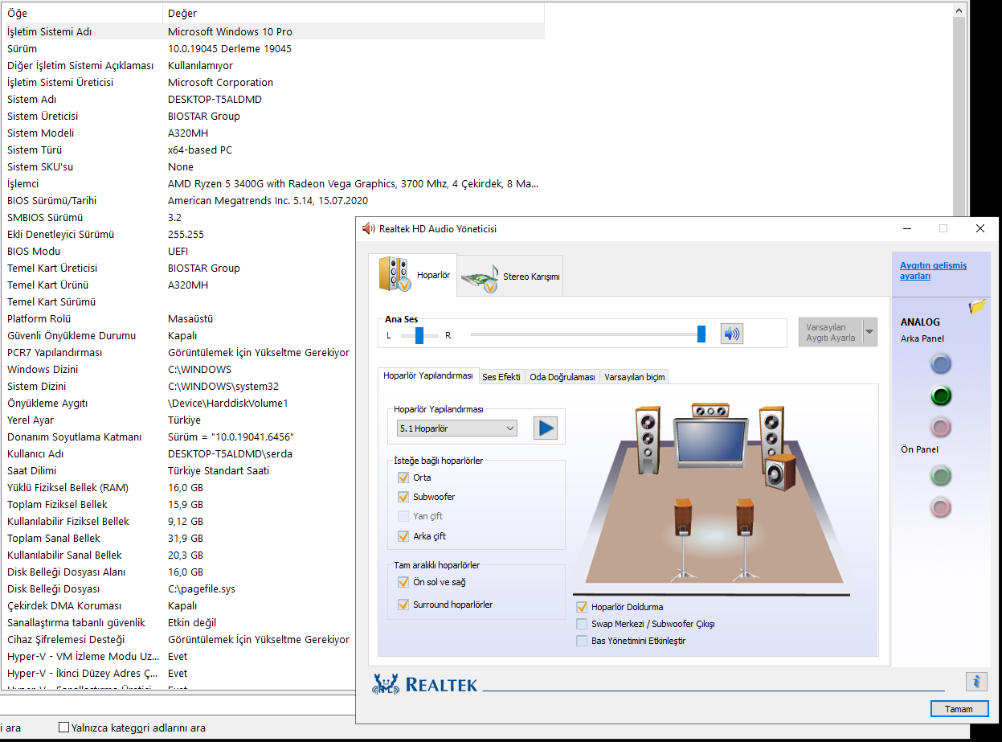
Task: Select the Yüklü Fiziksel Bellek (RAM) row
Action: click(178, 487)
